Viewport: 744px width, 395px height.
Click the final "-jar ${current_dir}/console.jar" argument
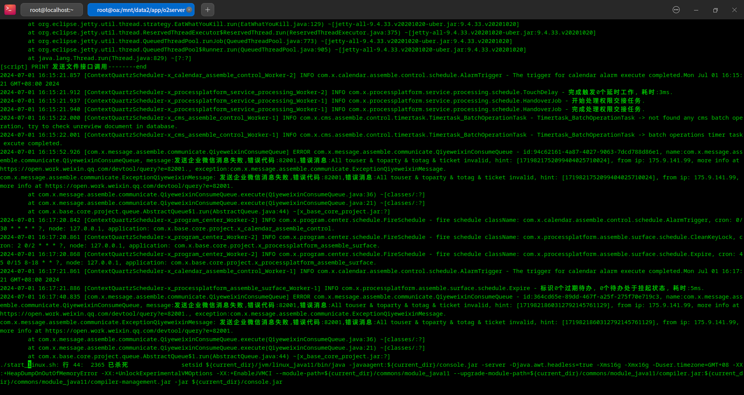click(x=229, y=382)
